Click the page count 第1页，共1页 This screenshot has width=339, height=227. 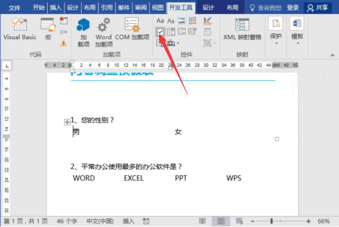tap(26, 221)
